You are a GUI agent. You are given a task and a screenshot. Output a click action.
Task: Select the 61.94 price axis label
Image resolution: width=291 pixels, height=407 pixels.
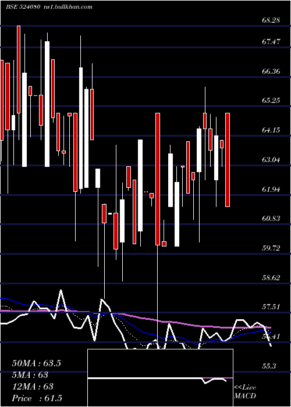(x=271, y=189)
